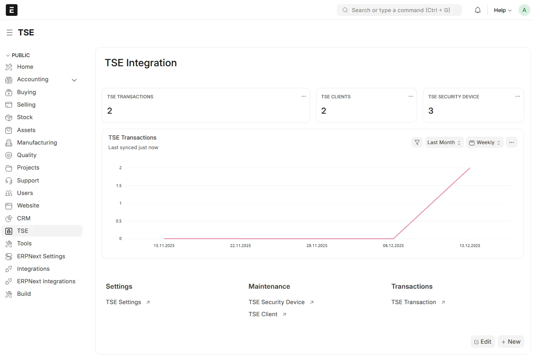Viewport: 534px width, 357px height.
Task: Click the New button
Action: click(x=511, y=342)
